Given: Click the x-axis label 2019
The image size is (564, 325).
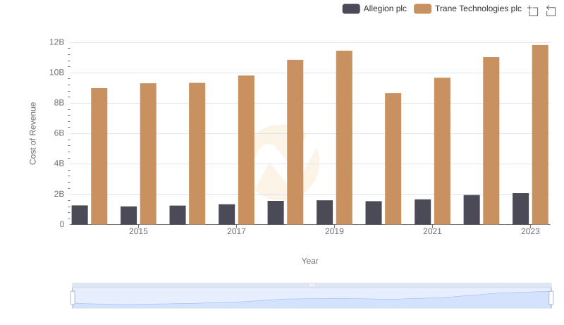Looking at the screenshot, I should coord(334,231).
